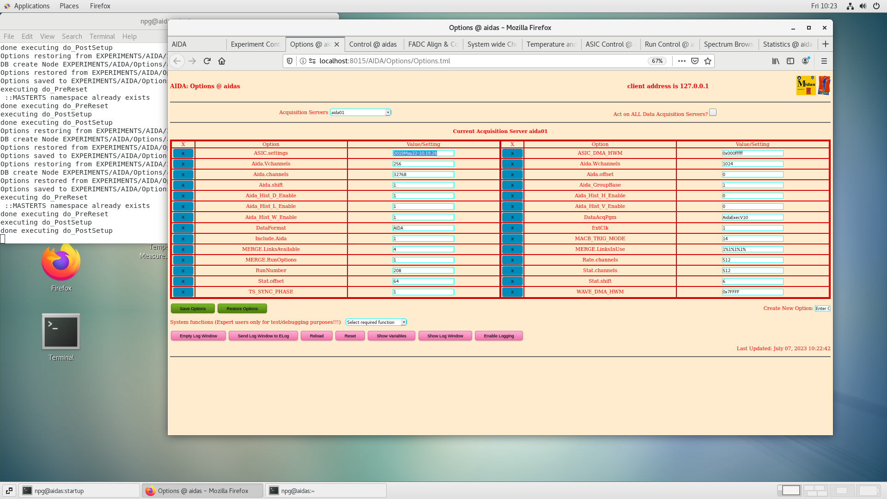
Task: Open the page actions three-dots menu
Action: [681, 61]
